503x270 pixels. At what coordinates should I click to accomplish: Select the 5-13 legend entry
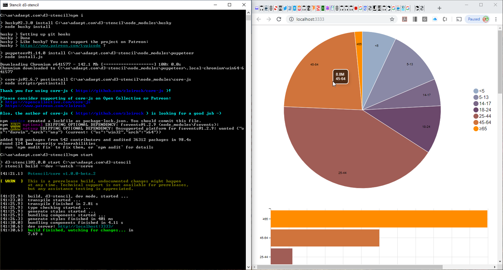click(481, 97)
